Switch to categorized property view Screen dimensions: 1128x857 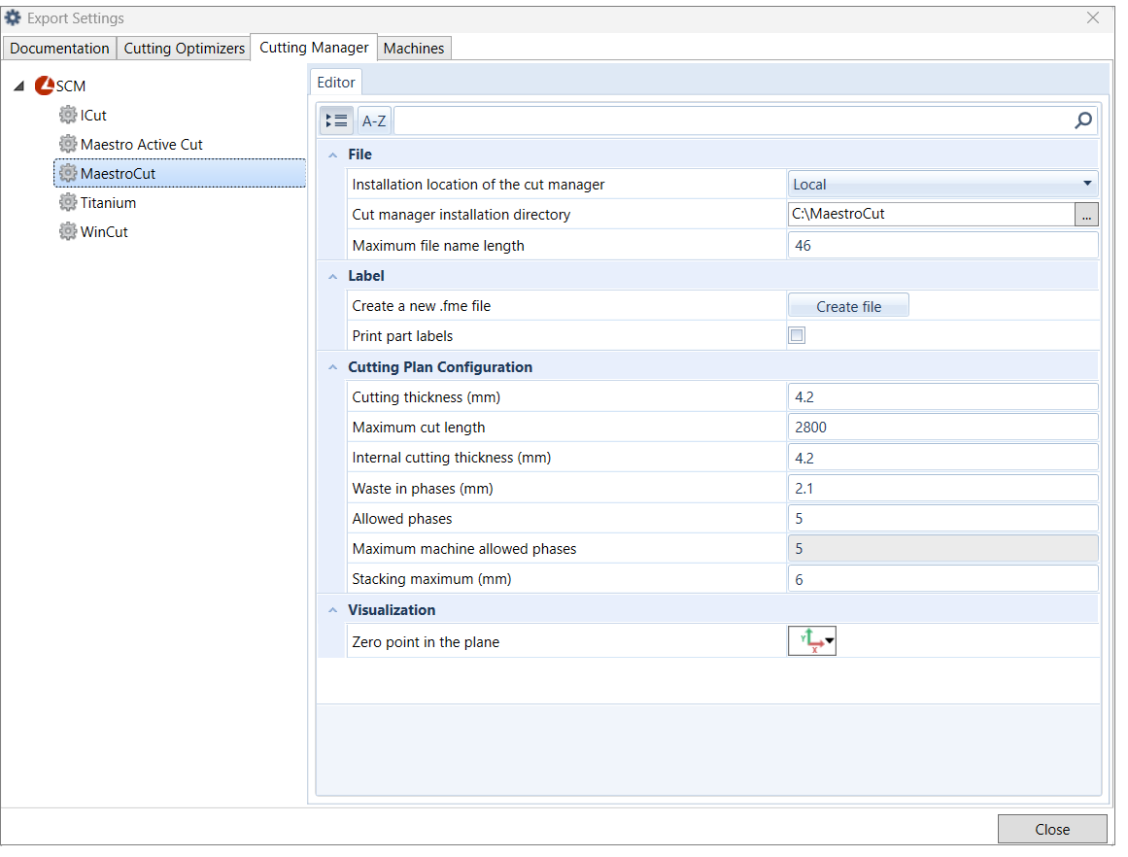[x=336, y=120]
